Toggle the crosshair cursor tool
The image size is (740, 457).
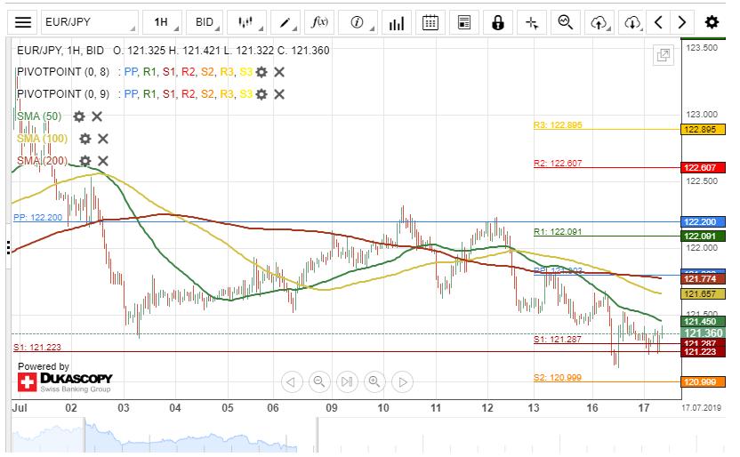[x=532, y=22]
